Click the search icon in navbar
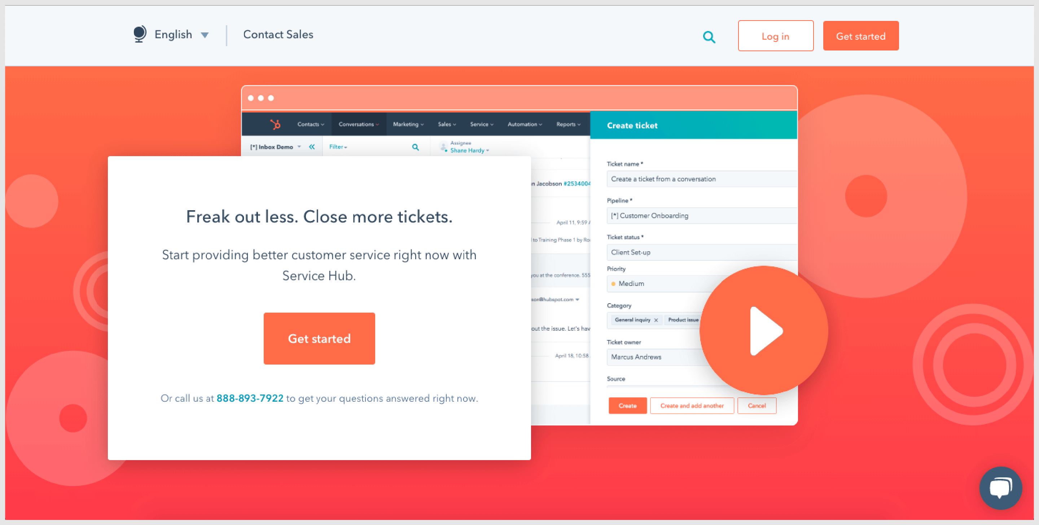Screen dimensions: 1039x525 (x=709, y=36)
